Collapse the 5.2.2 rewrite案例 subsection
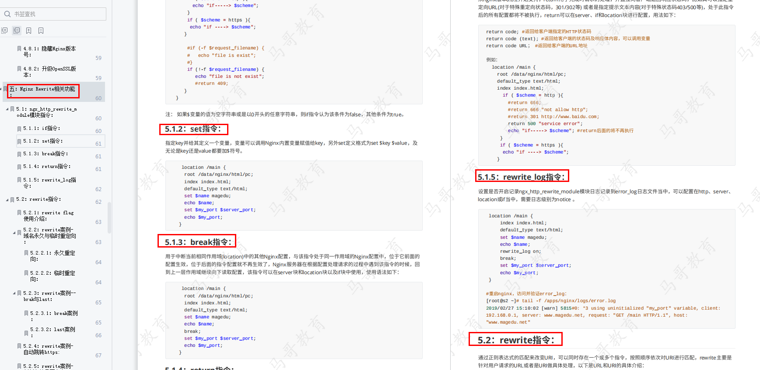Screen dimensions: 760x370 [14, 233]
